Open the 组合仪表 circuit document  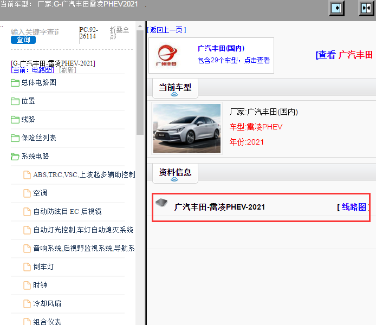coord(47,322)
